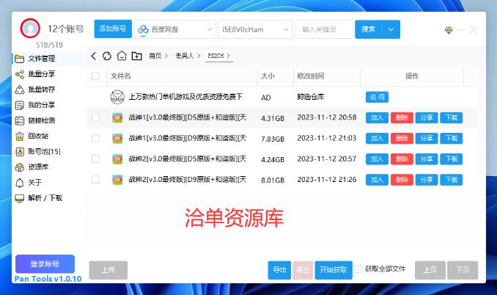Click the 导出 button
This screenshot has width=497, height=295.
(279, 270)
